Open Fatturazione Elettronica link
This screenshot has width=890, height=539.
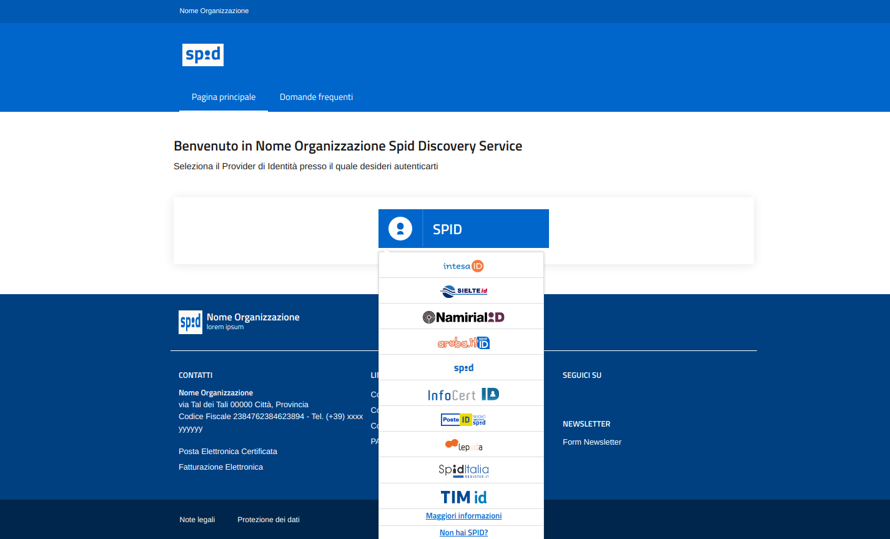point(220,467)
